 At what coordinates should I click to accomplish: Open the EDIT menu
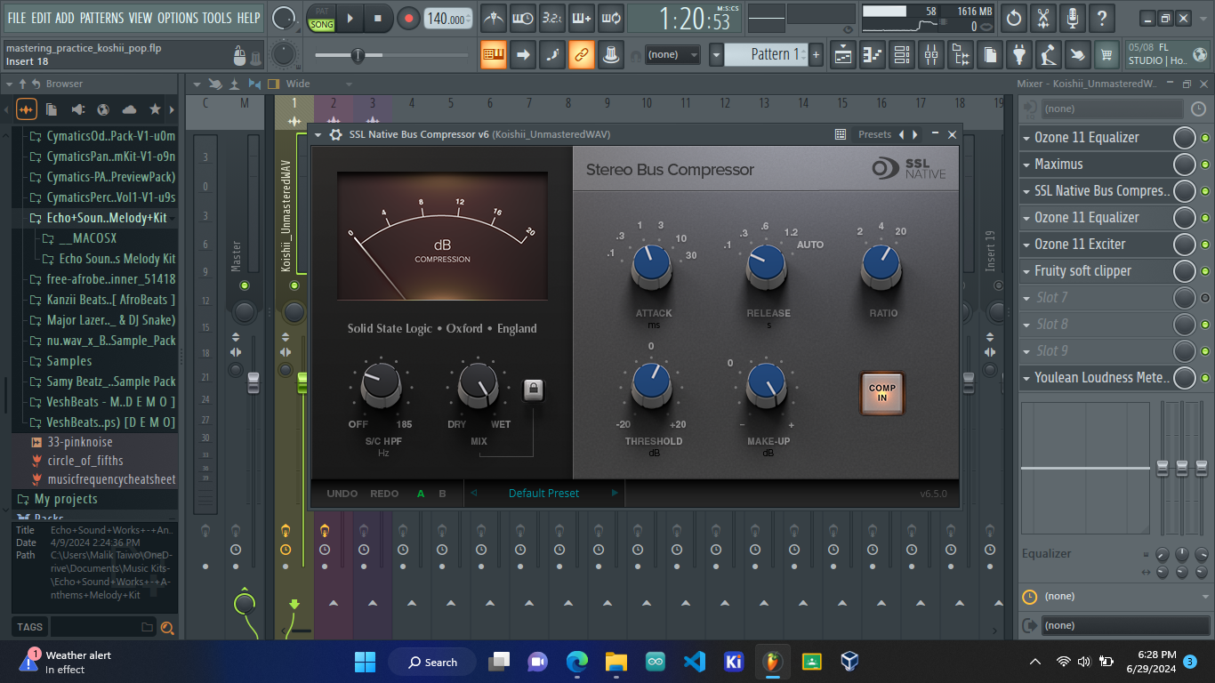coord(41,18)
